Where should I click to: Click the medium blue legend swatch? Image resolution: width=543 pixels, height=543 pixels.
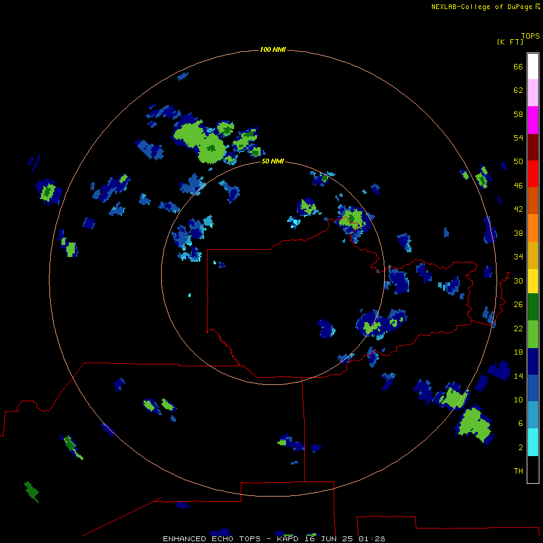(x=533, y=388)
